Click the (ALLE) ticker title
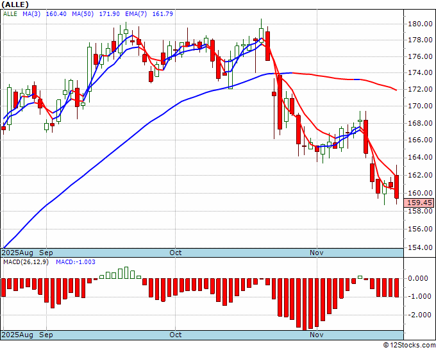 15,4
